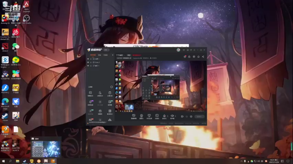Viewport: 293px width, 164px height.
Task: Open the toolbox tool with purple badge
Action: pos(90,103)
